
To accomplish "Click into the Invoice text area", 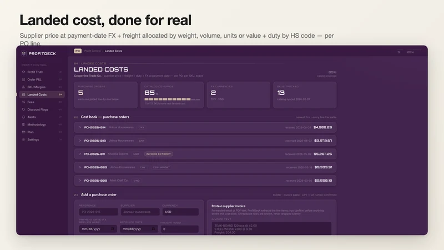I will pos(271,228).
